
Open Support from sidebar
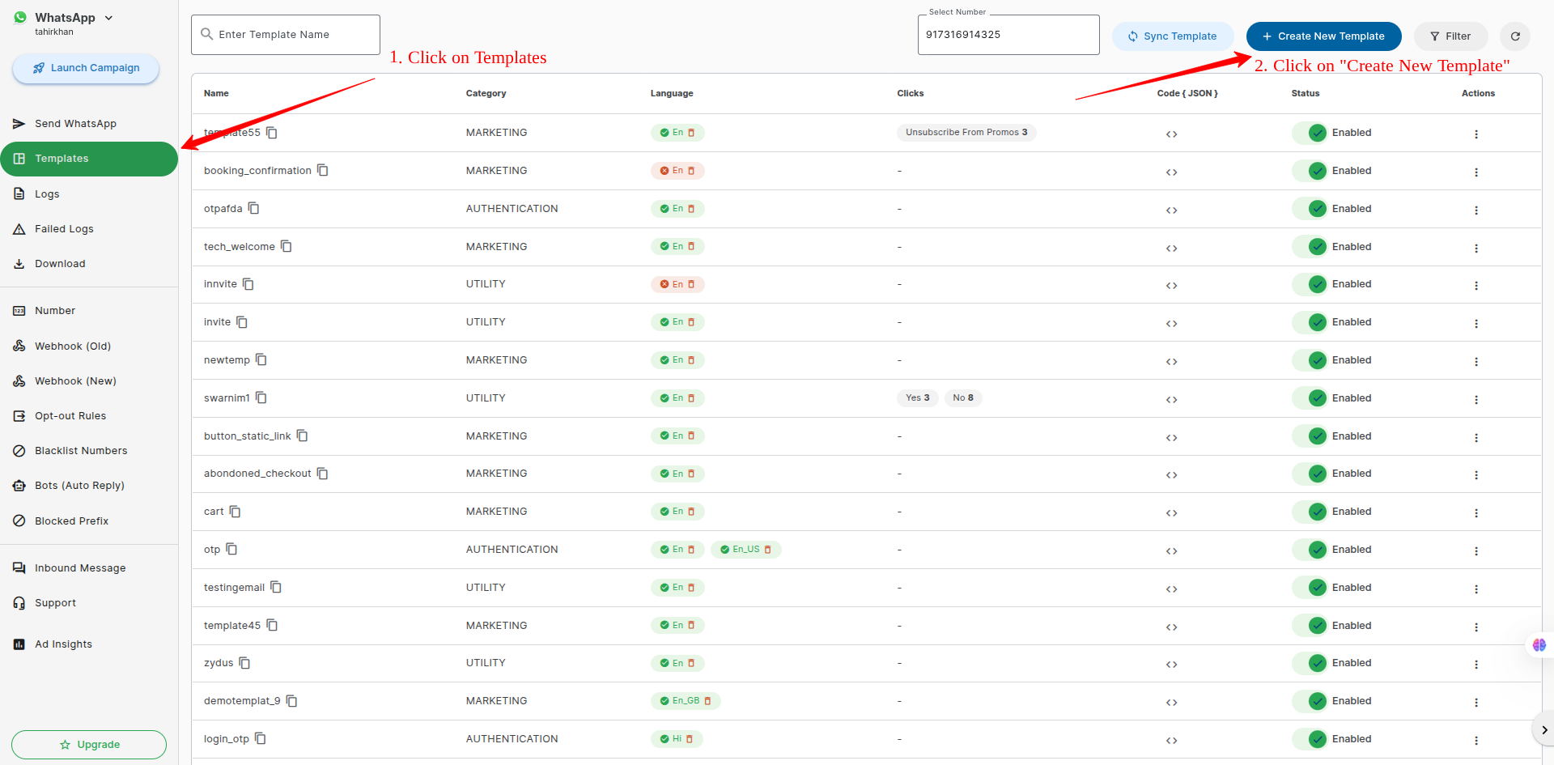[89, 603]
